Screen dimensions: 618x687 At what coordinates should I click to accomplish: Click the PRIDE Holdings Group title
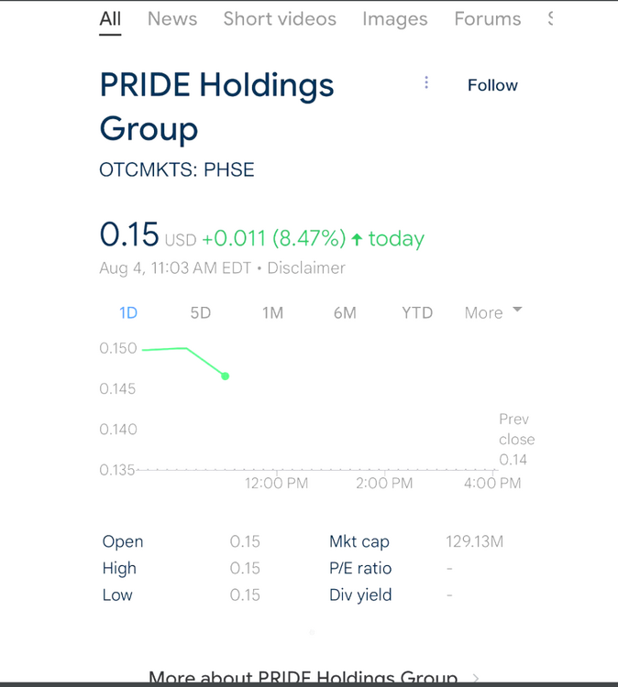(216, 106)
